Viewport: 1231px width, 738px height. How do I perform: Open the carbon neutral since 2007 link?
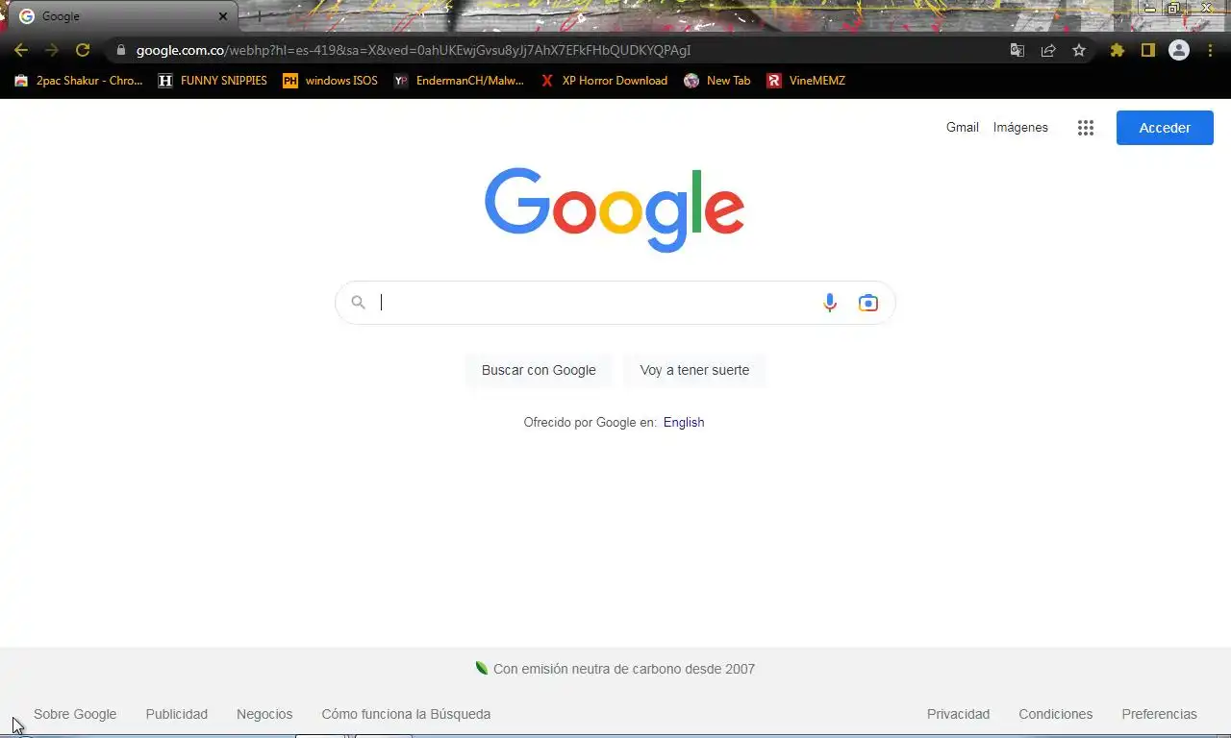tap(615, 669)
